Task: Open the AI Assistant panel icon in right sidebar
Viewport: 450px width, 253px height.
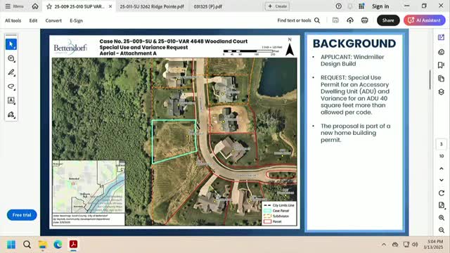Action: (x=441, y=37)
